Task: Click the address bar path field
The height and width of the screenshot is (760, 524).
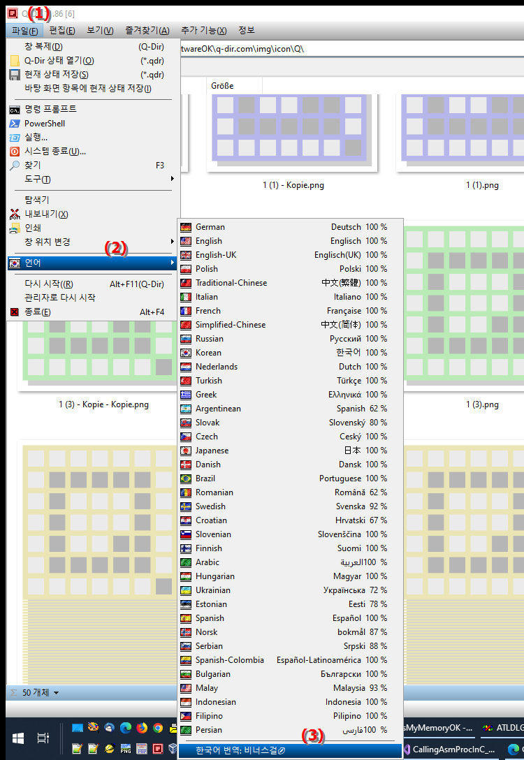Action: pos(351,49)
